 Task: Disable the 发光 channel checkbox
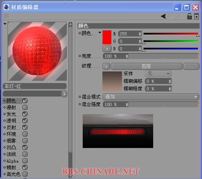(x=25, y=114)
